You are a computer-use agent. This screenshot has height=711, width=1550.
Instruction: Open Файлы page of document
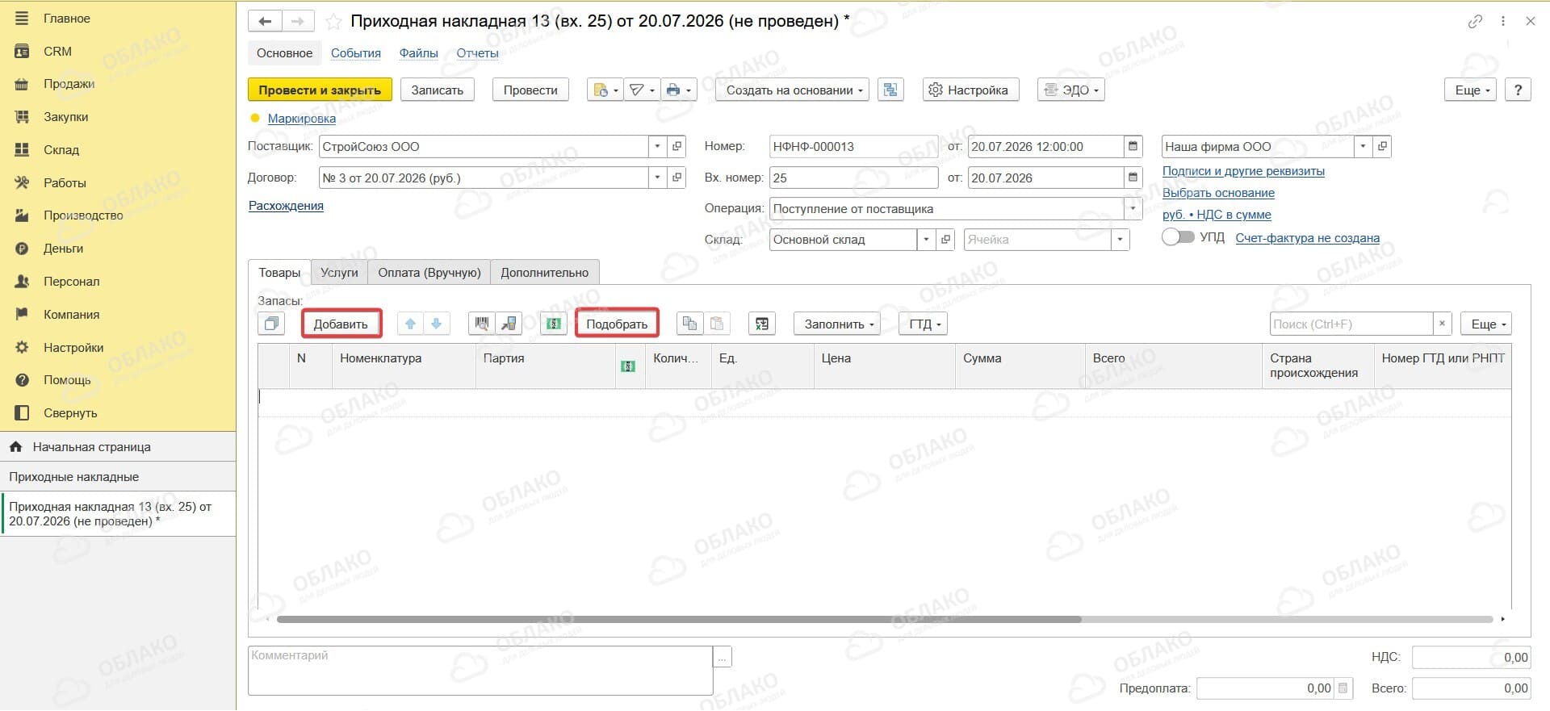(419, 53)
